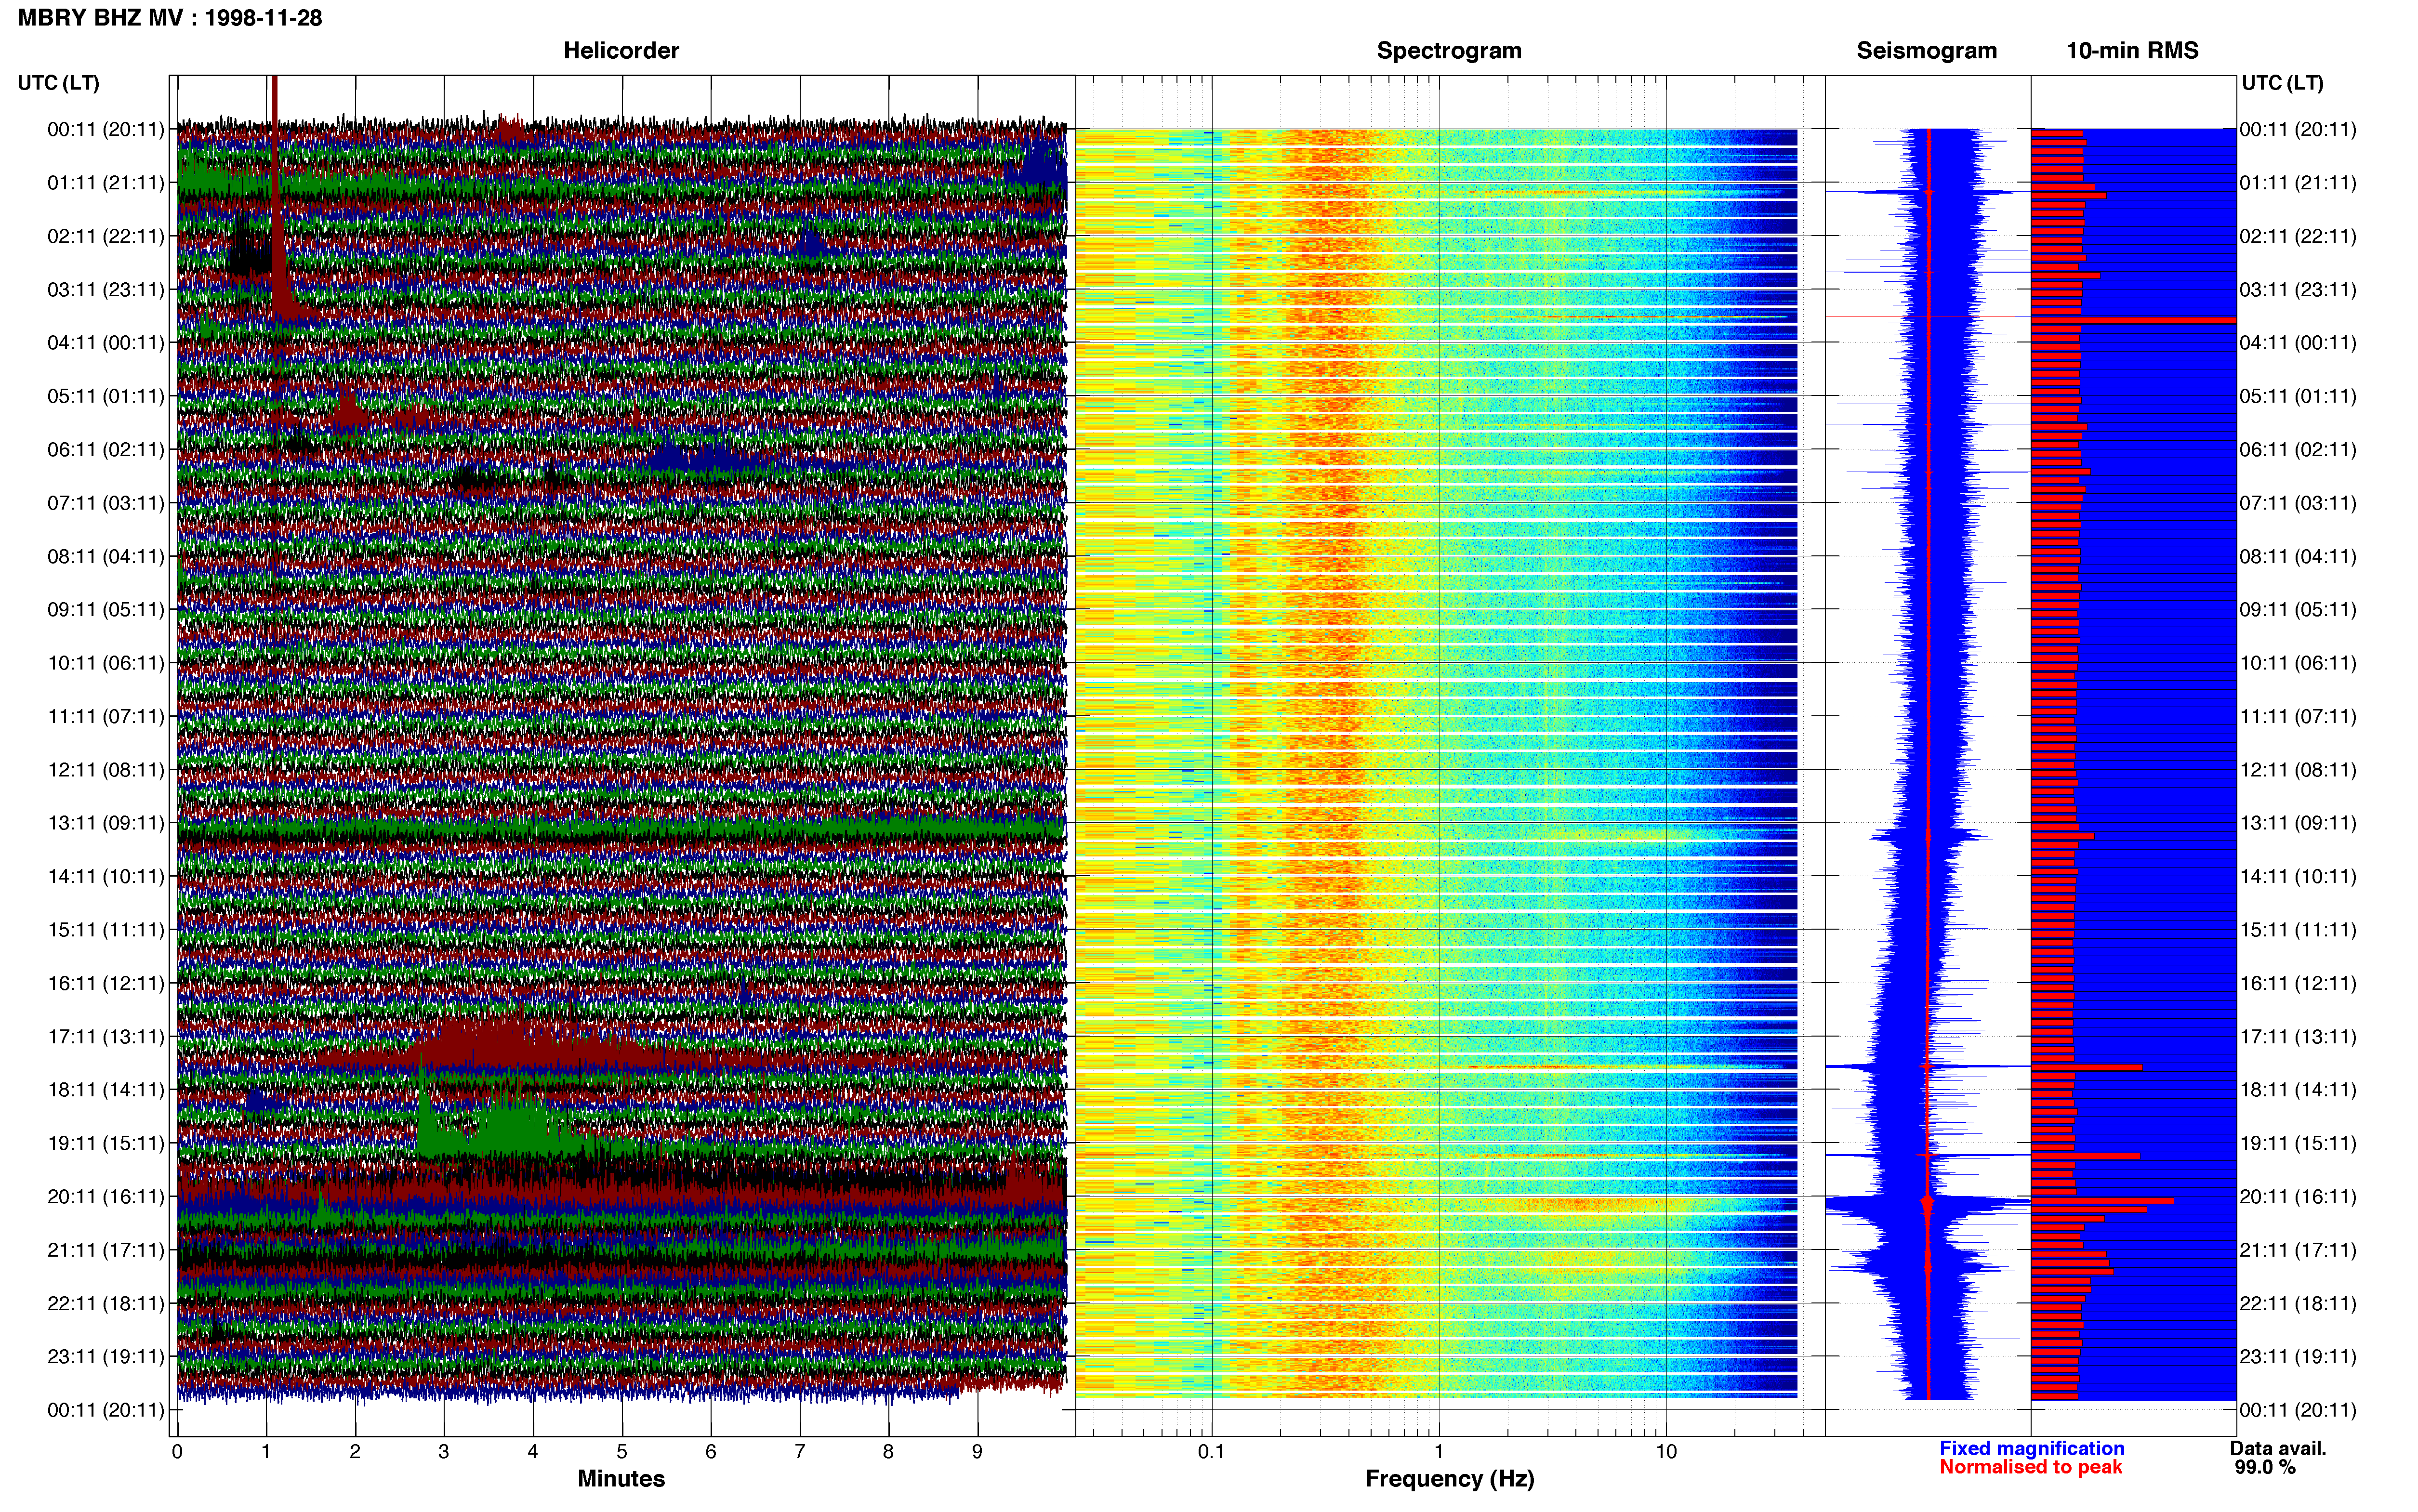Viewport: 2418px width, 1512px height.
Task: Click the 'Fixed magnification' legend text
Action: 2032,1449
